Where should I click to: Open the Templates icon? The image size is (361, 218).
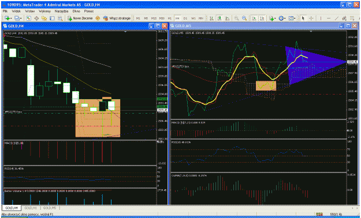(291, 18)
